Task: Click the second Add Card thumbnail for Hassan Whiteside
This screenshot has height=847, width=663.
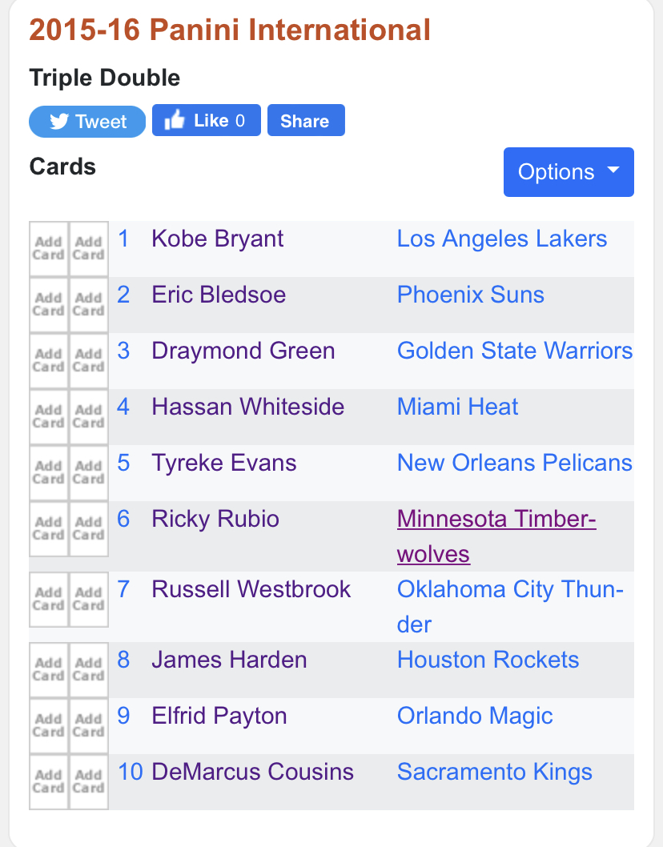Action: tap(89, 417)
